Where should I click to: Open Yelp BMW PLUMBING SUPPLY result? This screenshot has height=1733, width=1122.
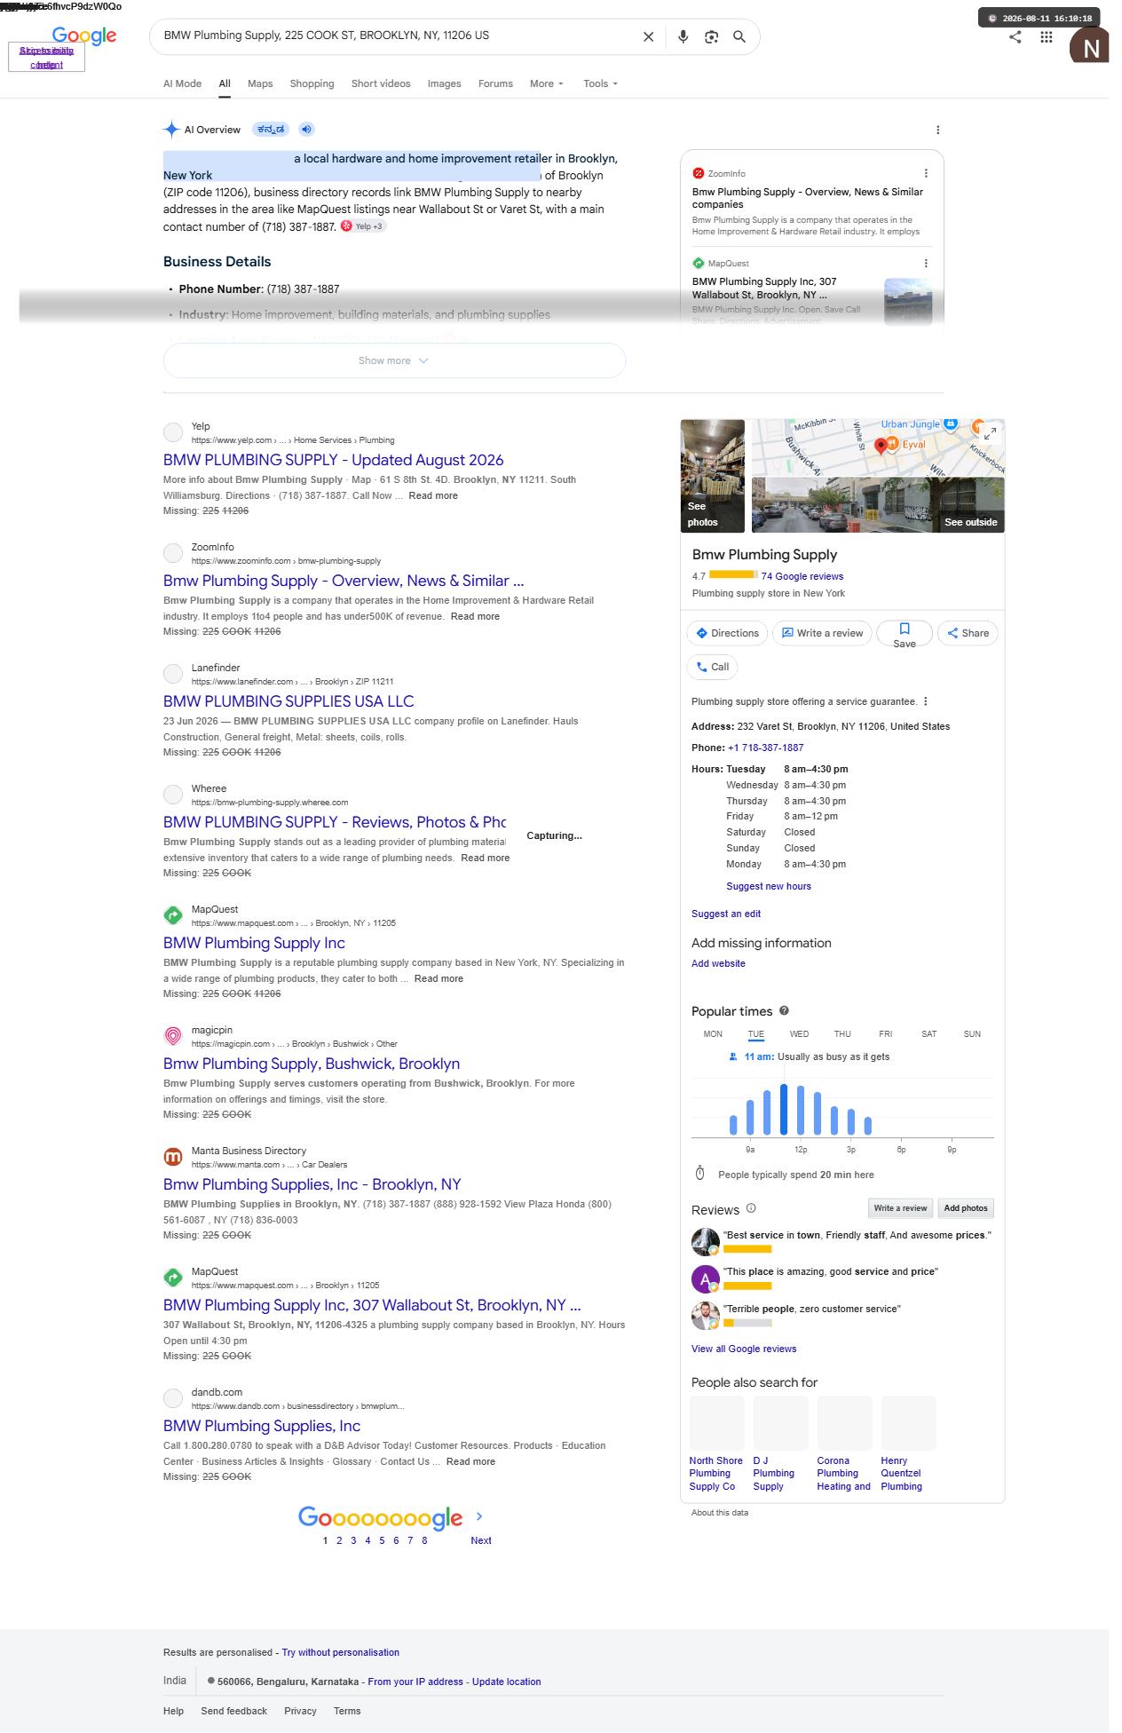[333, 460]
